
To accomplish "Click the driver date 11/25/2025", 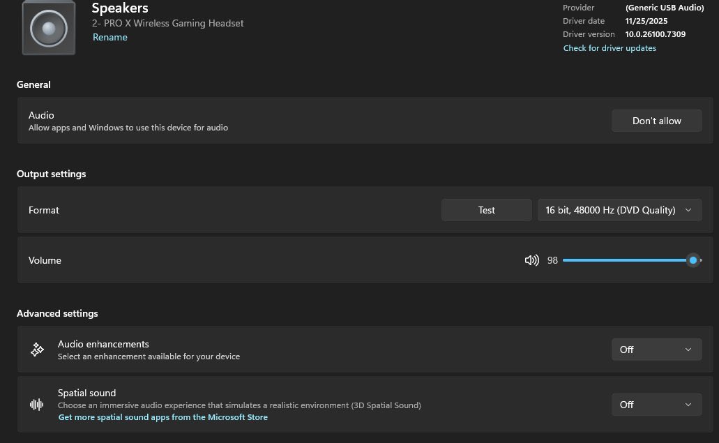I will (x=646, y=21).
